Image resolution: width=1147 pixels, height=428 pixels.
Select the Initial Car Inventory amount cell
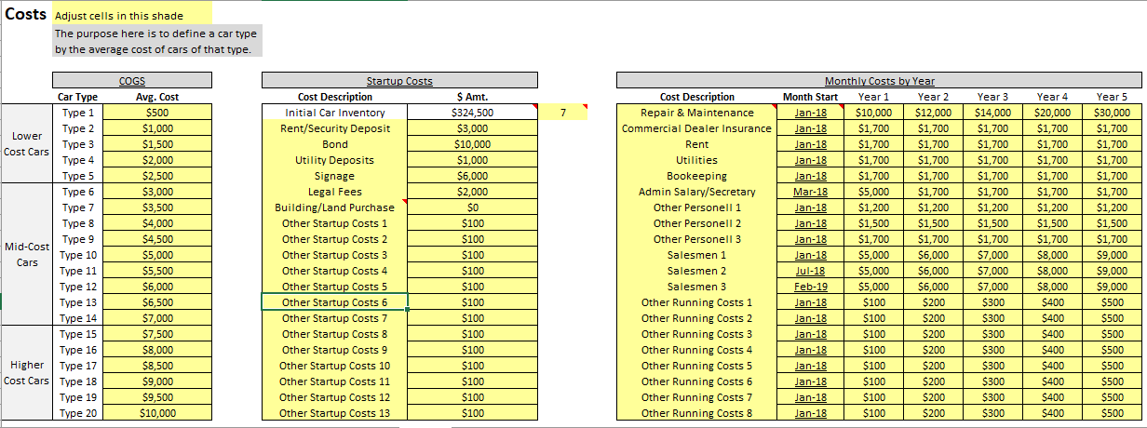pos(473,113)
